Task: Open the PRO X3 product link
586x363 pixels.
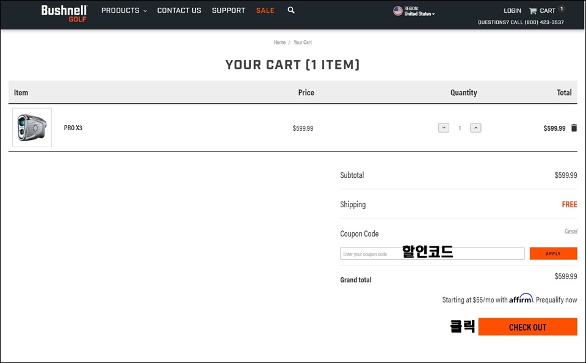Action: pos(73,128)
